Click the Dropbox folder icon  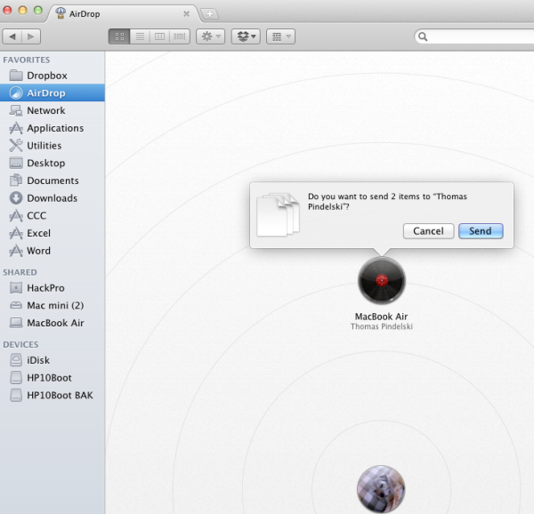[16, 76]
